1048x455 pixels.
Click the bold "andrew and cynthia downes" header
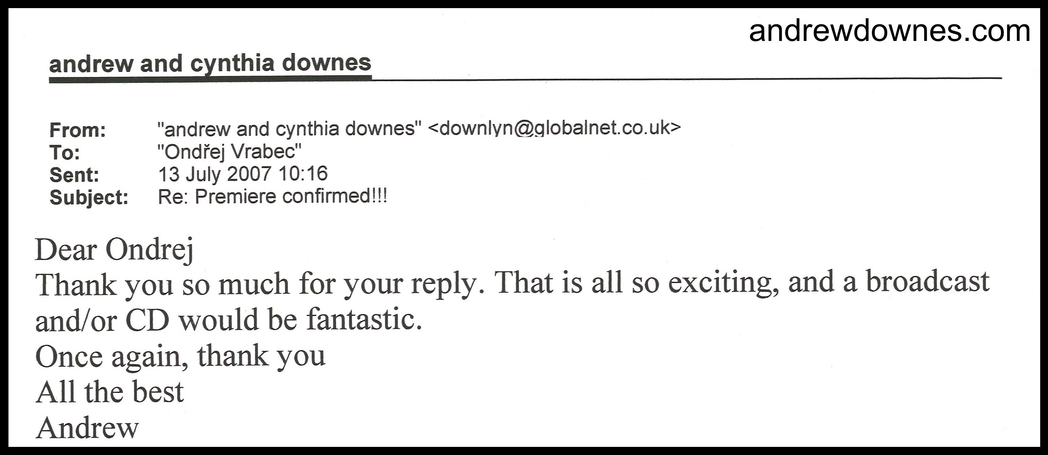click(x=210, y=63)
